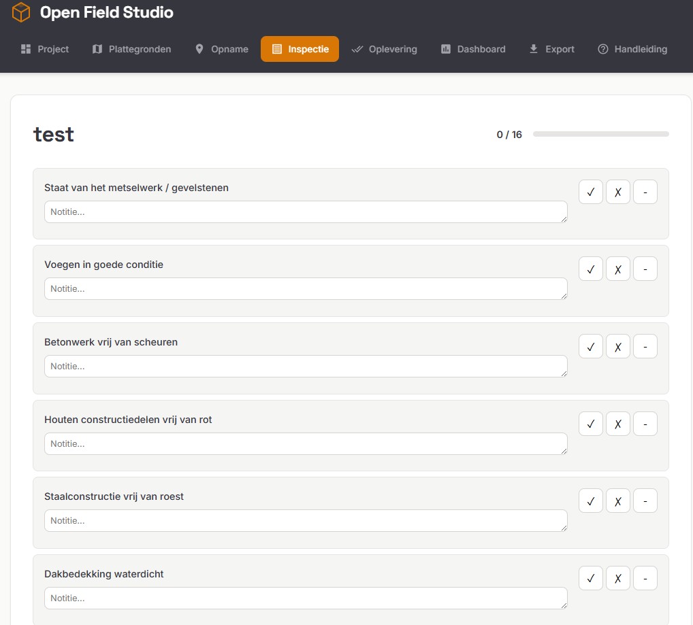693x625 pixels.
Task: Open Dashboard via its chart icon
Action: tap(446, 49)
